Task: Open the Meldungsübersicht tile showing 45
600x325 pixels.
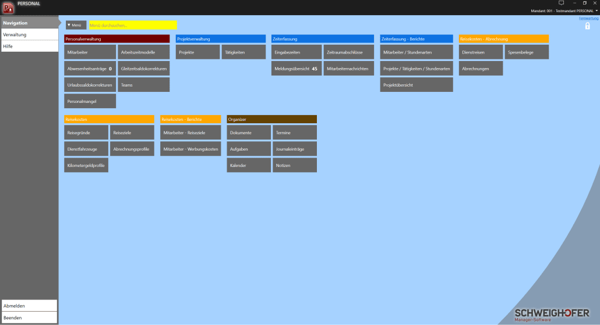Action: (x=296, y=69)
